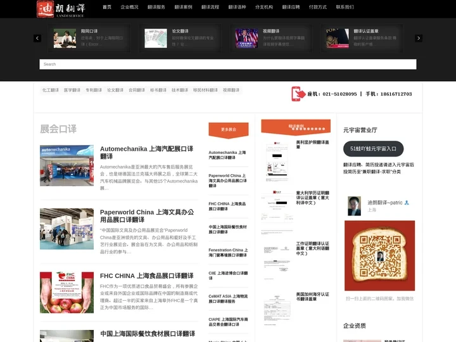Open 翻译语种 menu item
The height and width of the screenshot is (342, 456).
point(237,7)
